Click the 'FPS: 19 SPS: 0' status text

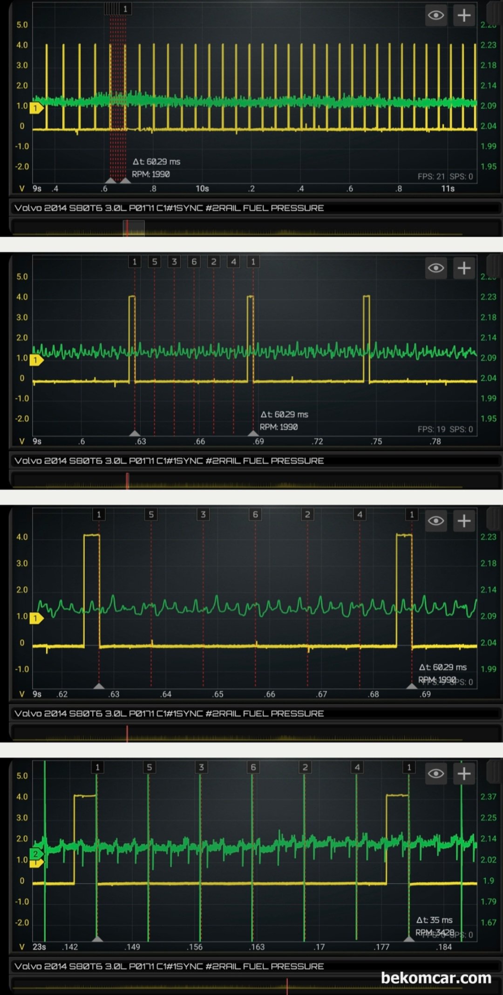pos(445,429)
